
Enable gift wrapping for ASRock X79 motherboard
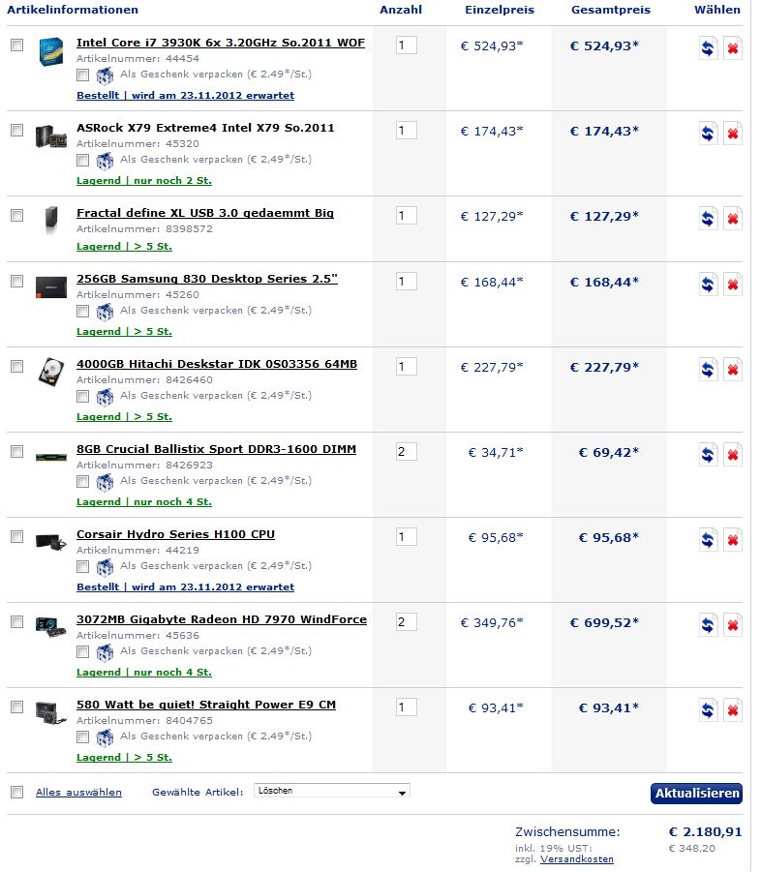pyautogui.click(x=83, y=160)
